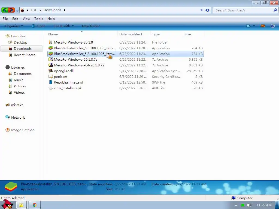This screenshot has height=209, width=279.
Task: Click the large BlueStacks icon in details pane
Action: [x=11, y=187]
